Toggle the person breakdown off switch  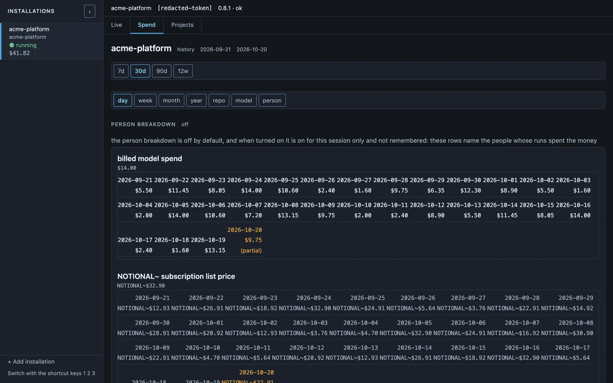pyautogui.click(x=185, y=124)
